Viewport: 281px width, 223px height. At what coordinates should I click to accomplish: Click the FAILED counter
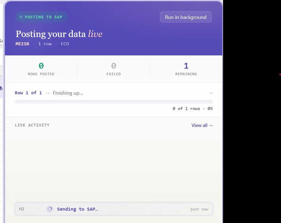[x=114, y=69]
